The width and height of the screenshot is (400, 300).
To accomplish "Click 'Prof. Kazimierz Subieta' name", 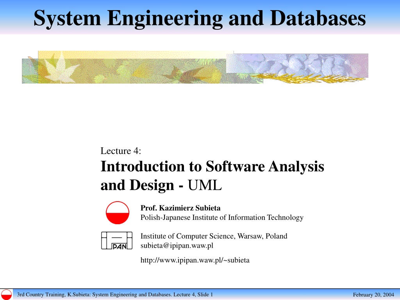I will (x=180, y=208).
